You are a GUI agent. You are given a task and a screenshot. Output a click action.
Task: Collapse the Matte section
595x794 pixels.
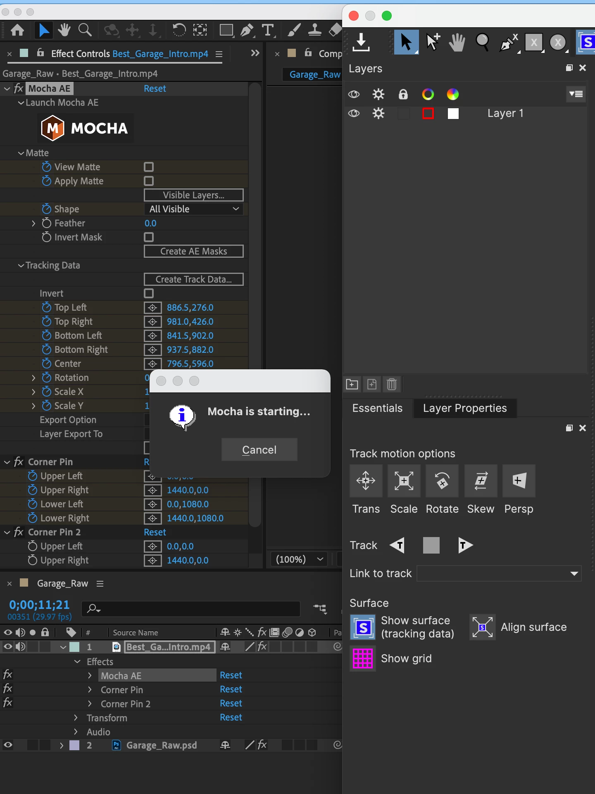pos(21,153)
